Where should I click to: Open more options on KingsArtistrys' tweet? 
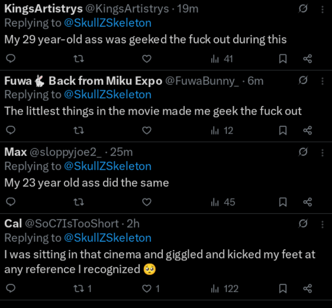(322, 9)
